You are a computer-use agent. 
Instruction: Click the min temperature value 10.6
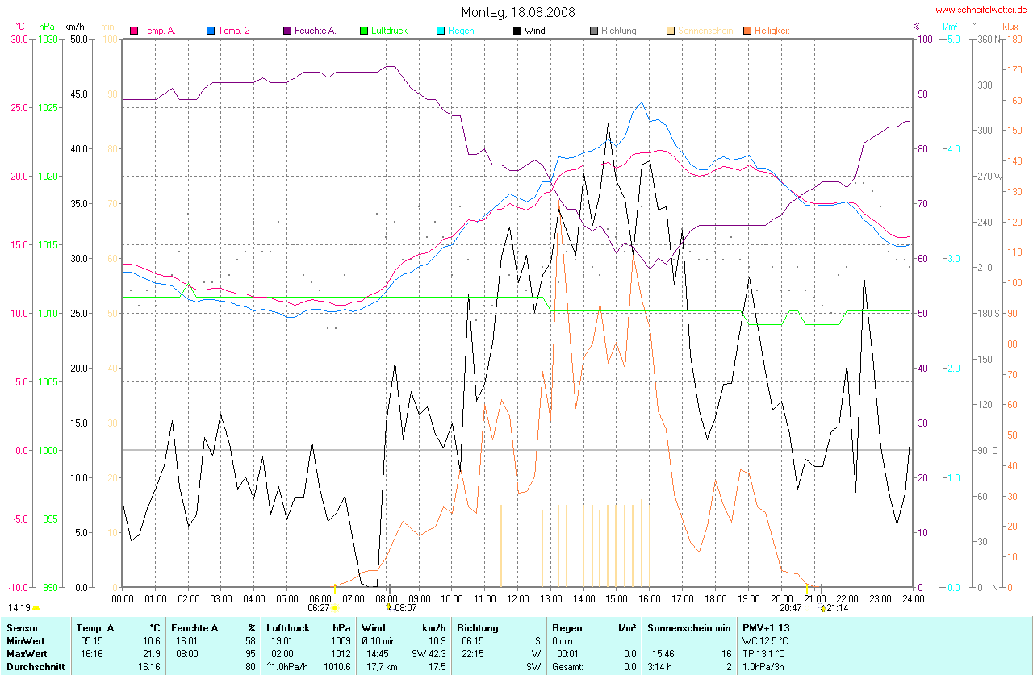(153, 640)
